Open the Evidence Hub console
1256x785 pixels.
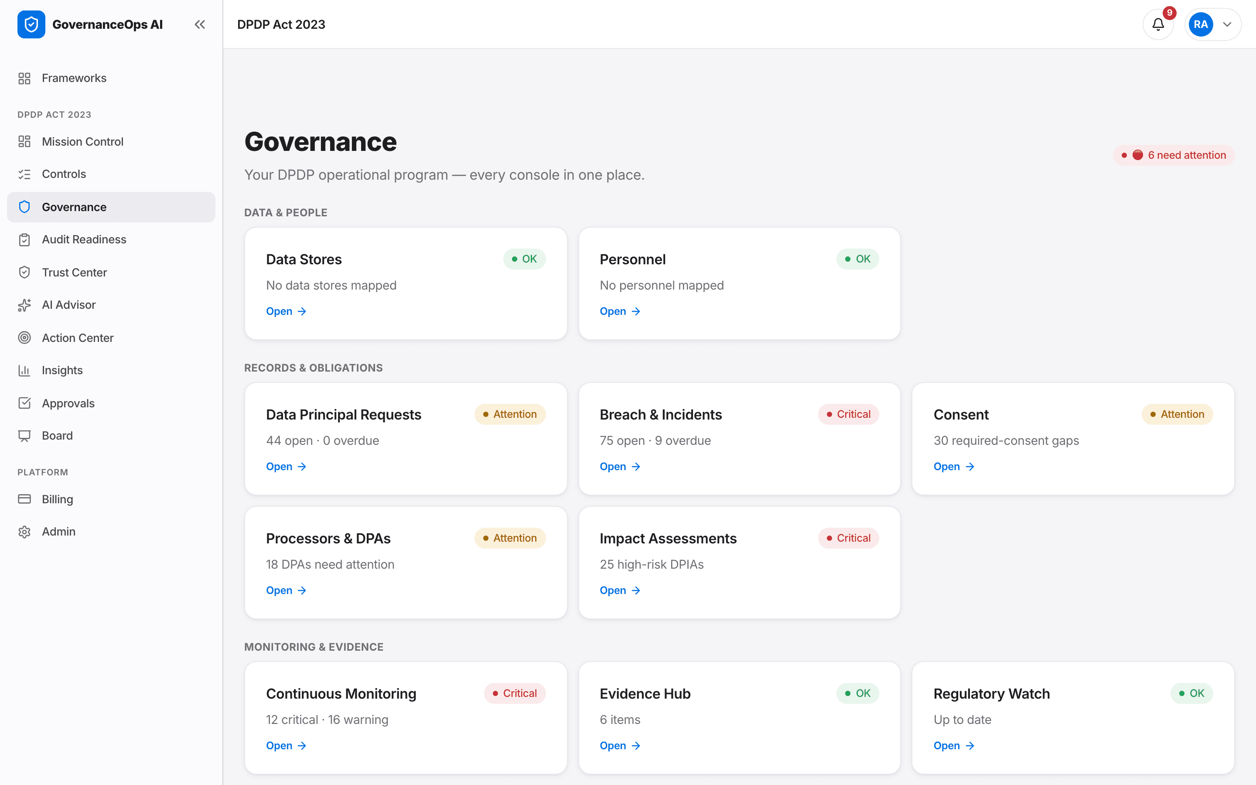pyautogui.click(x=620, y=746)
